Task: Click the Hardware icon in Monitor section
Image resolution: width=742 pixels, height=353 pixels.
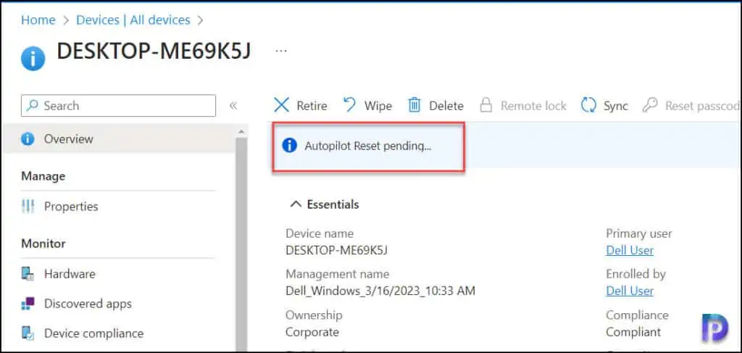Action: 28,274
